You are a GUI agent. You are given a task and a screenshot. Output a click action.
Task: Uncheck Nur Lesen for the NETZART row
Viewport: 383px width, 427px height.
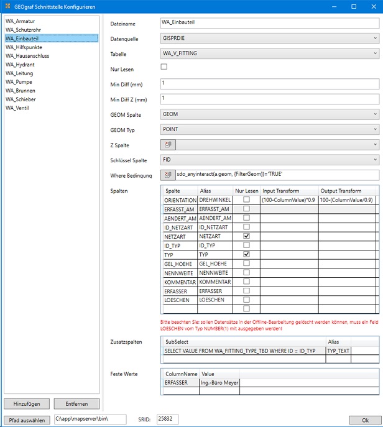click(247, 236)
